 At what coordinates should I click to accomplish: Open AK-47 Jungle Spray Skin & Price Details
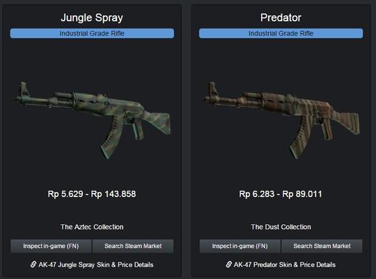96,264
